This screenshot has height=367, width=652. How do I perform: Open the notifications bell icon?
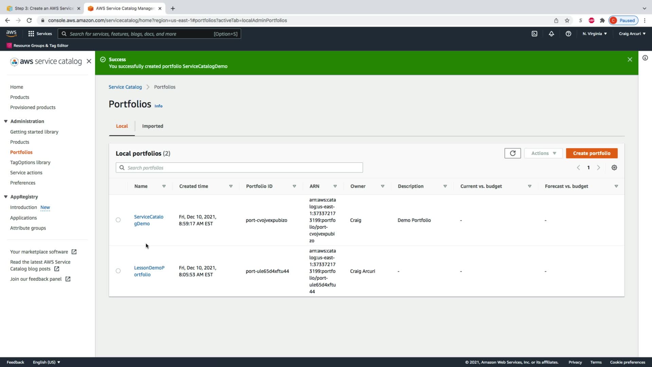click(551, 34)
